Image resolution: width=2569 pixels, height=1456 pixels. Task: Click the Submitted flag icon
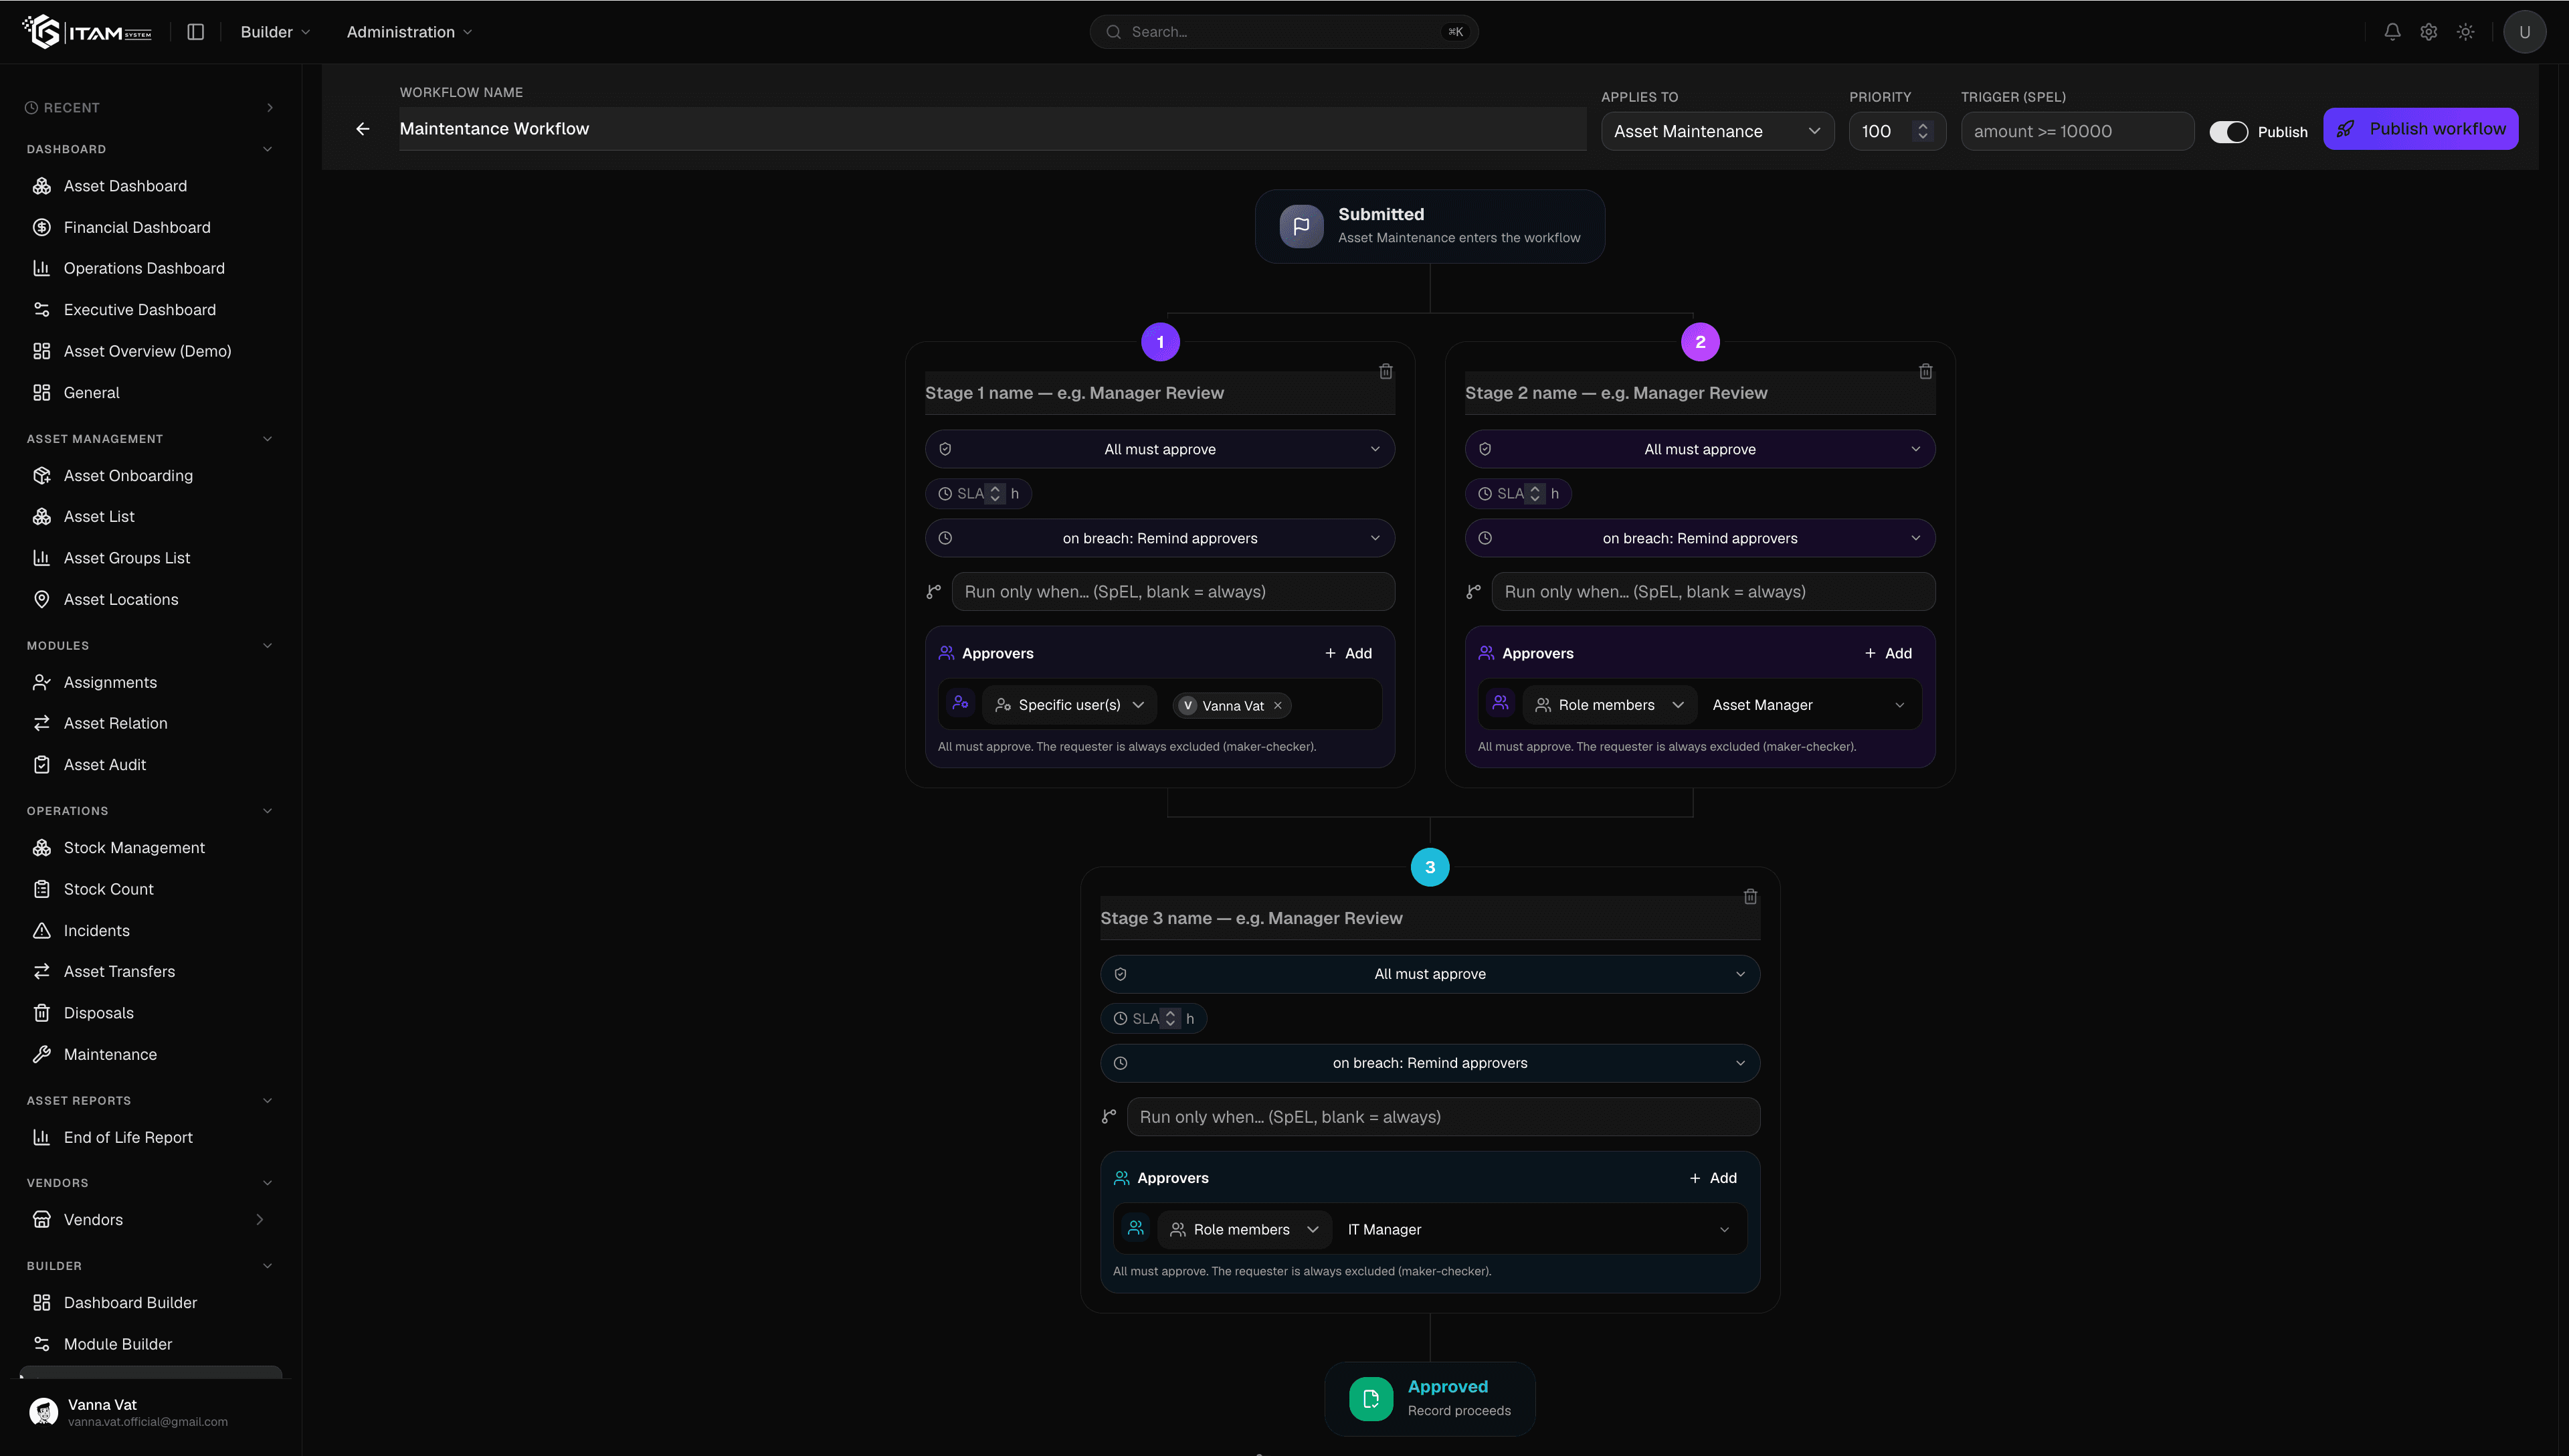click(x=1301, y=226)
